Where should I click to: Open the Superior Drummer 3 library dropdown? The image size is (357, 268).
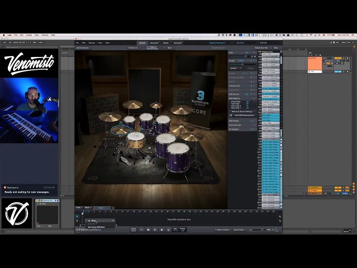pos(219,43)
